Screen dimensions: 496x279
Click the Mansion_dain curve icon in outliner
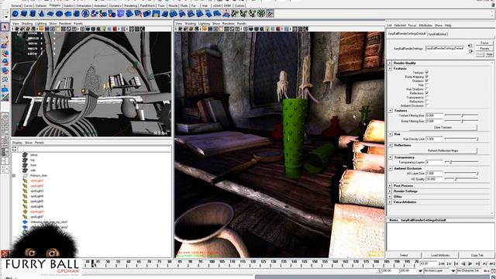tap(25, 175)
